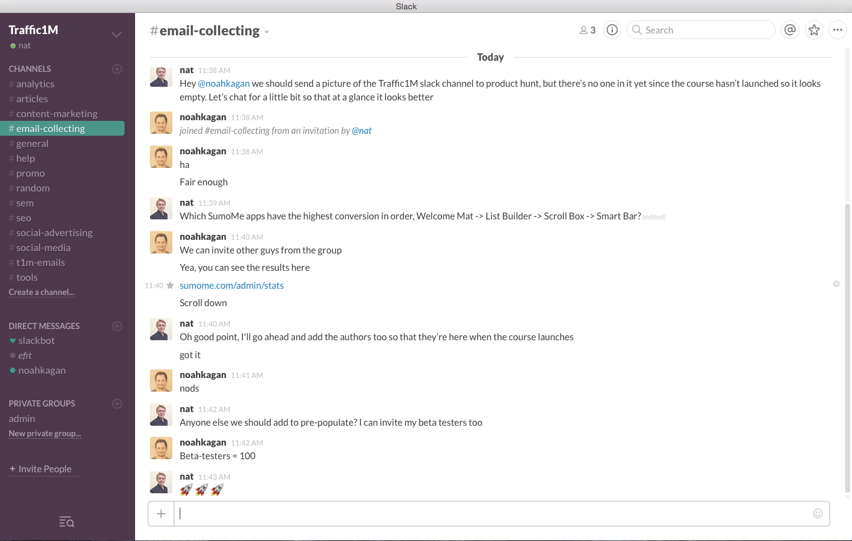Click New private group link
Image resolution: width=852 pixels, height=541 pixels.
coord(45,433)
